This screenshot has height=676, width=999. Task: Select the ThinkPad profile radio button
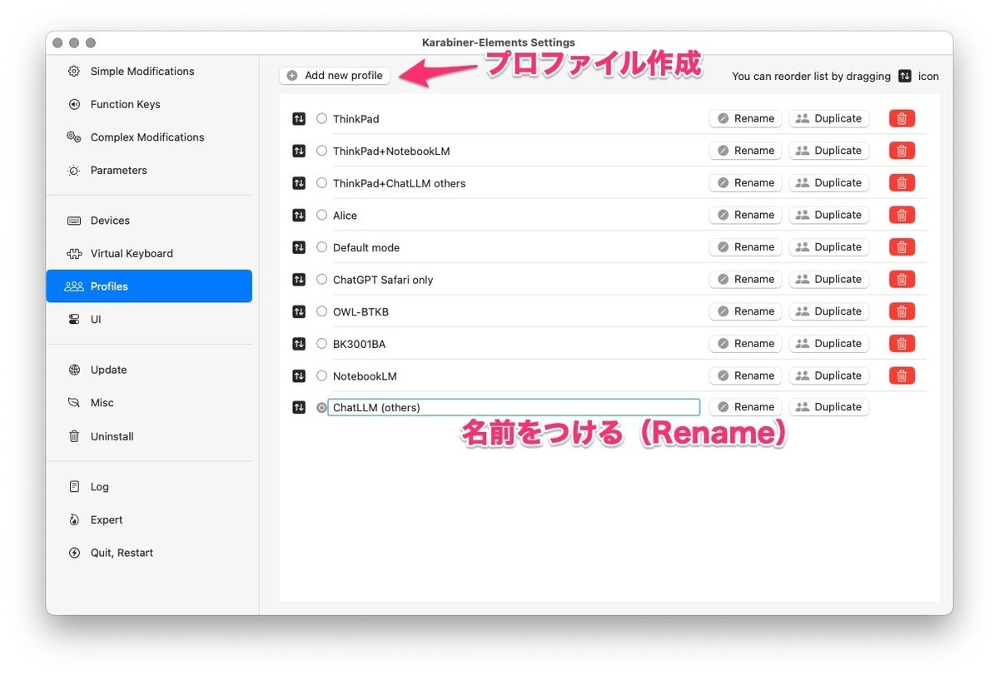pos(322,118)
